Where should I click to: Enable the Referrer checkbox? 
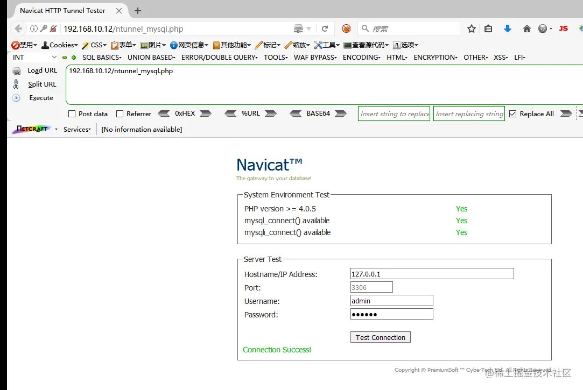click(120, 114)
